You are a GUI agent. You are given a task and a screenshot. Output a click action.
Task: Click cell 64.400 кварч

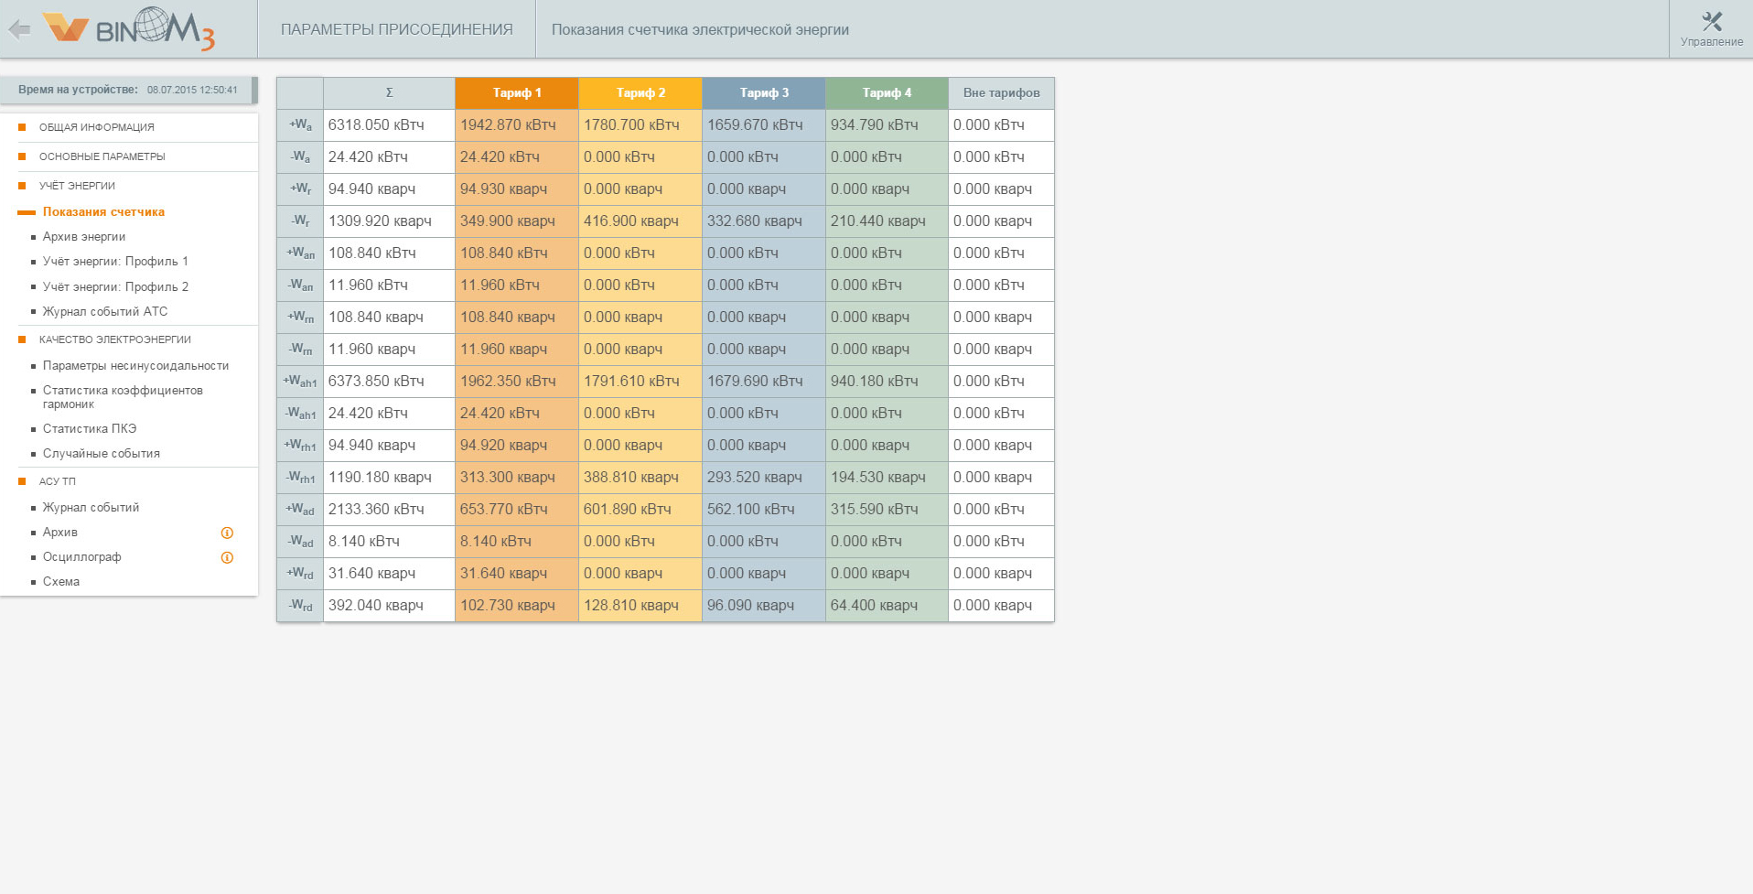887,605
